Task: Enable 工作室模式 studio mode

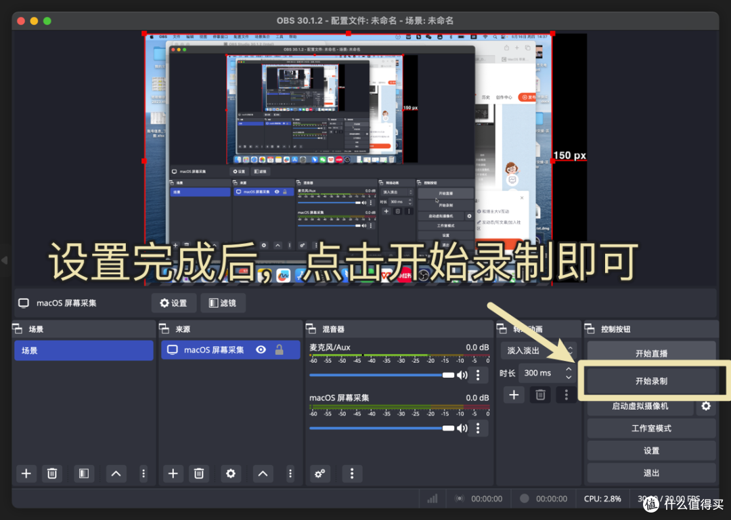Action: coord(651,428)
